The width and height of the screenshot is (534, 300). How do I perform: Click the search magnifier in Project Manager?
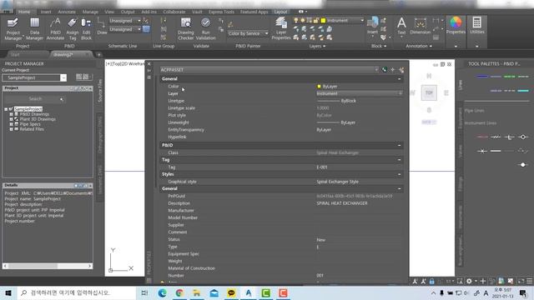coord(62,99)
